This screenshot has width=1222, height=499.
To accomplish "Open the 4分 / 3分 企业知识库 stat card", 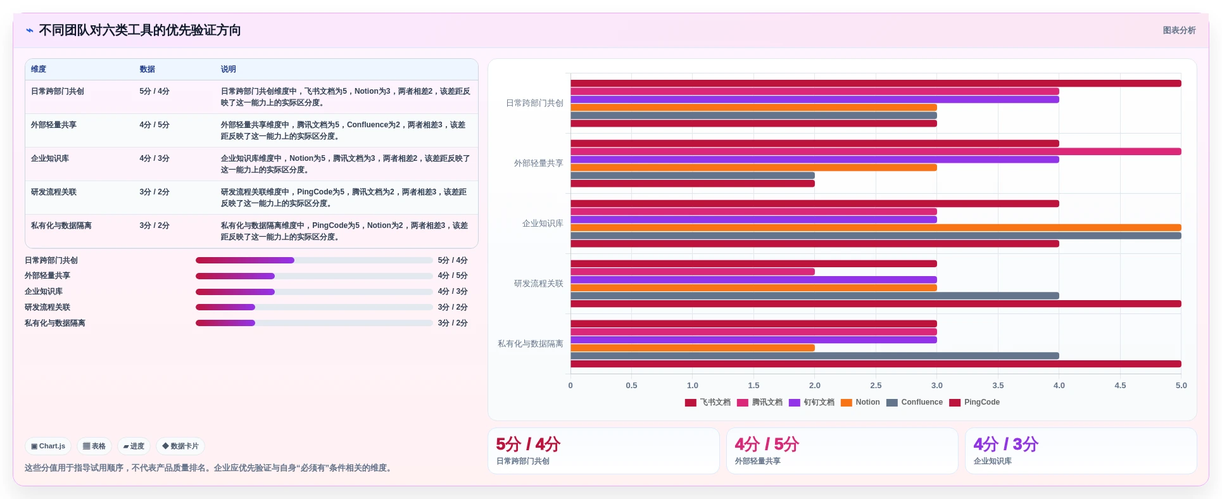I will coord(1081,451).
